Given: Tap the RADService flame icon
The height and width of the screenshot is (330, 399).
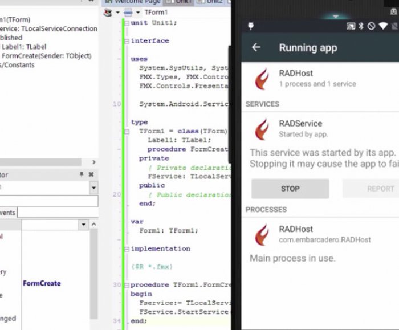Looking at the screenshot, I should click(x=262, y=129).
